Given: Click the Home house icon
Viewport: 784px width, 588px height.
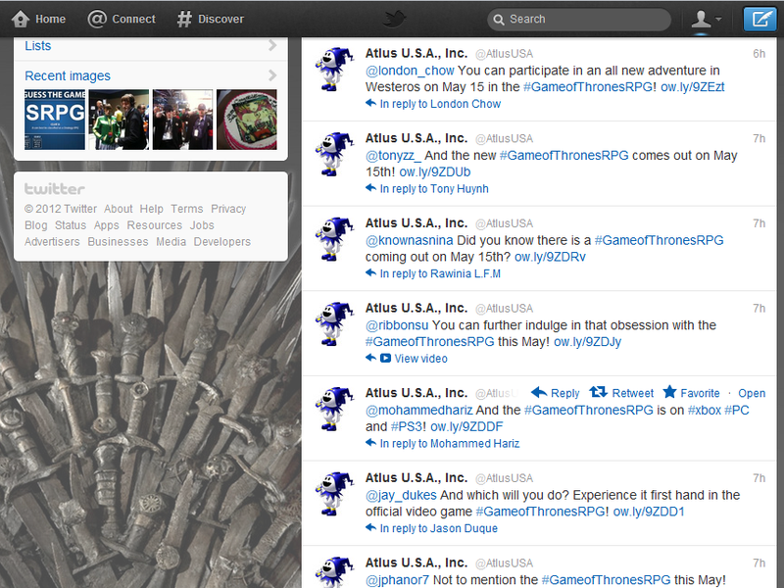Looking at the screenshot, I should tap(21, 19).
